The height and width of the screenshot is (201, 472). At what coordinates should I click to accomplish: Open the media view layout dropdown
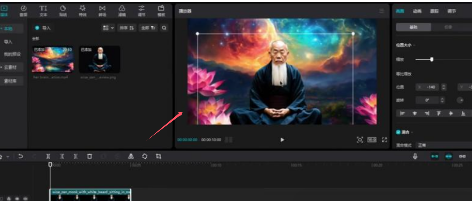tap(108, 28)
